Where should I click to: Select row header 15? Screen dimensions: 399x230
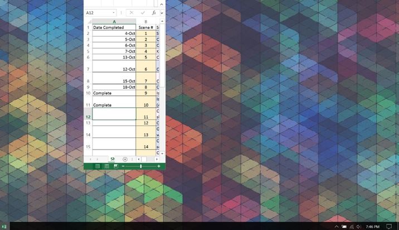[88, 144]
